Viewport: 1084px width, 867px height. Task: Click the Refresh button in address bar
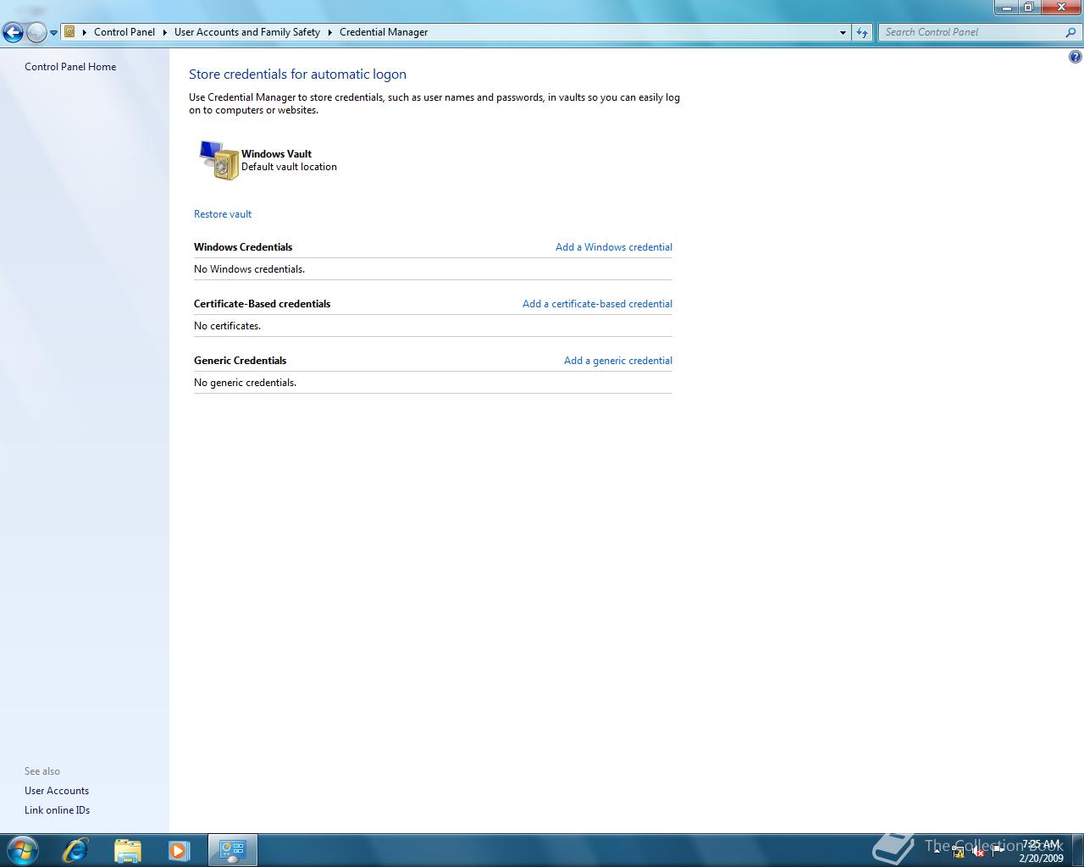862,32
